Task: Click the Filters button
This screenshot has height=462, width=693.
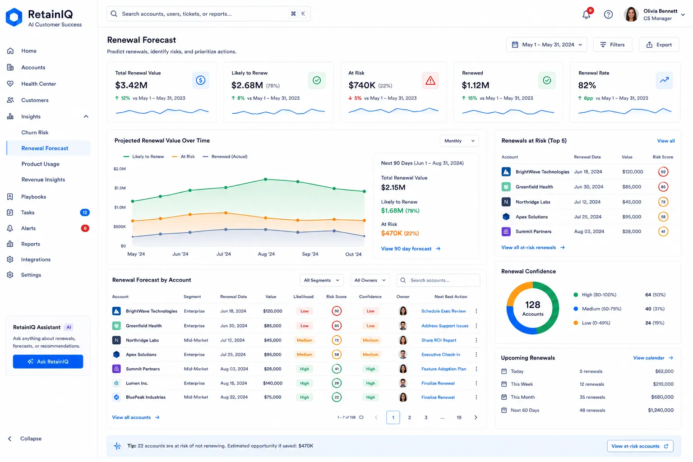Action: (613, 45)
